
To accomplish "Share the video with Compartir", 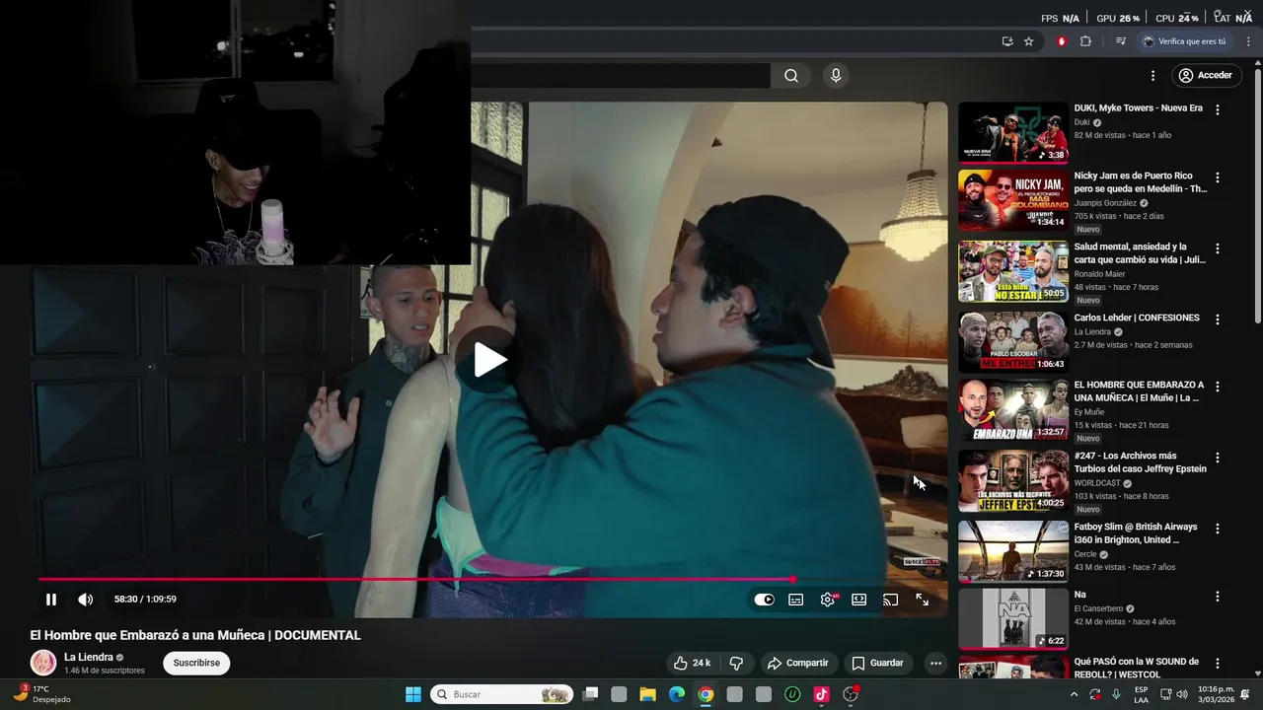I will (797, 663).
